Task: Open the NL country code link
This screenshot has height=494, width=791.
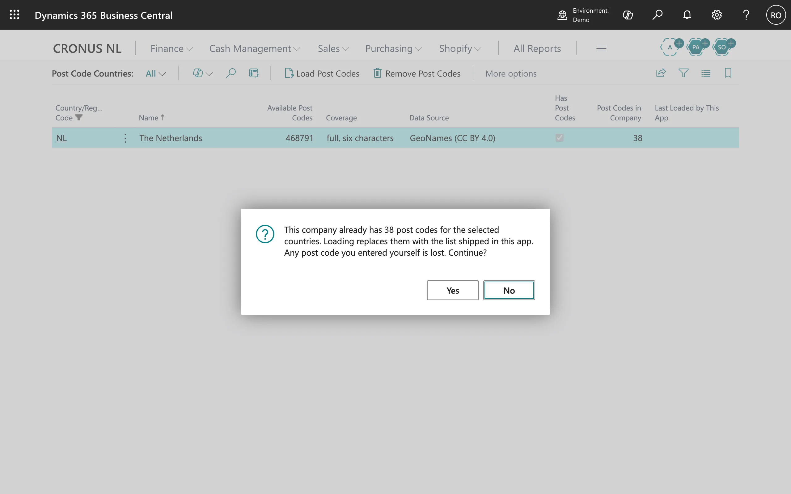Action: (x=61, y=138)
